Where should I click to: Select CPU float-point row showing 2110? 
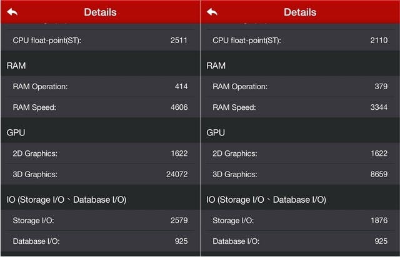(300, 41)
